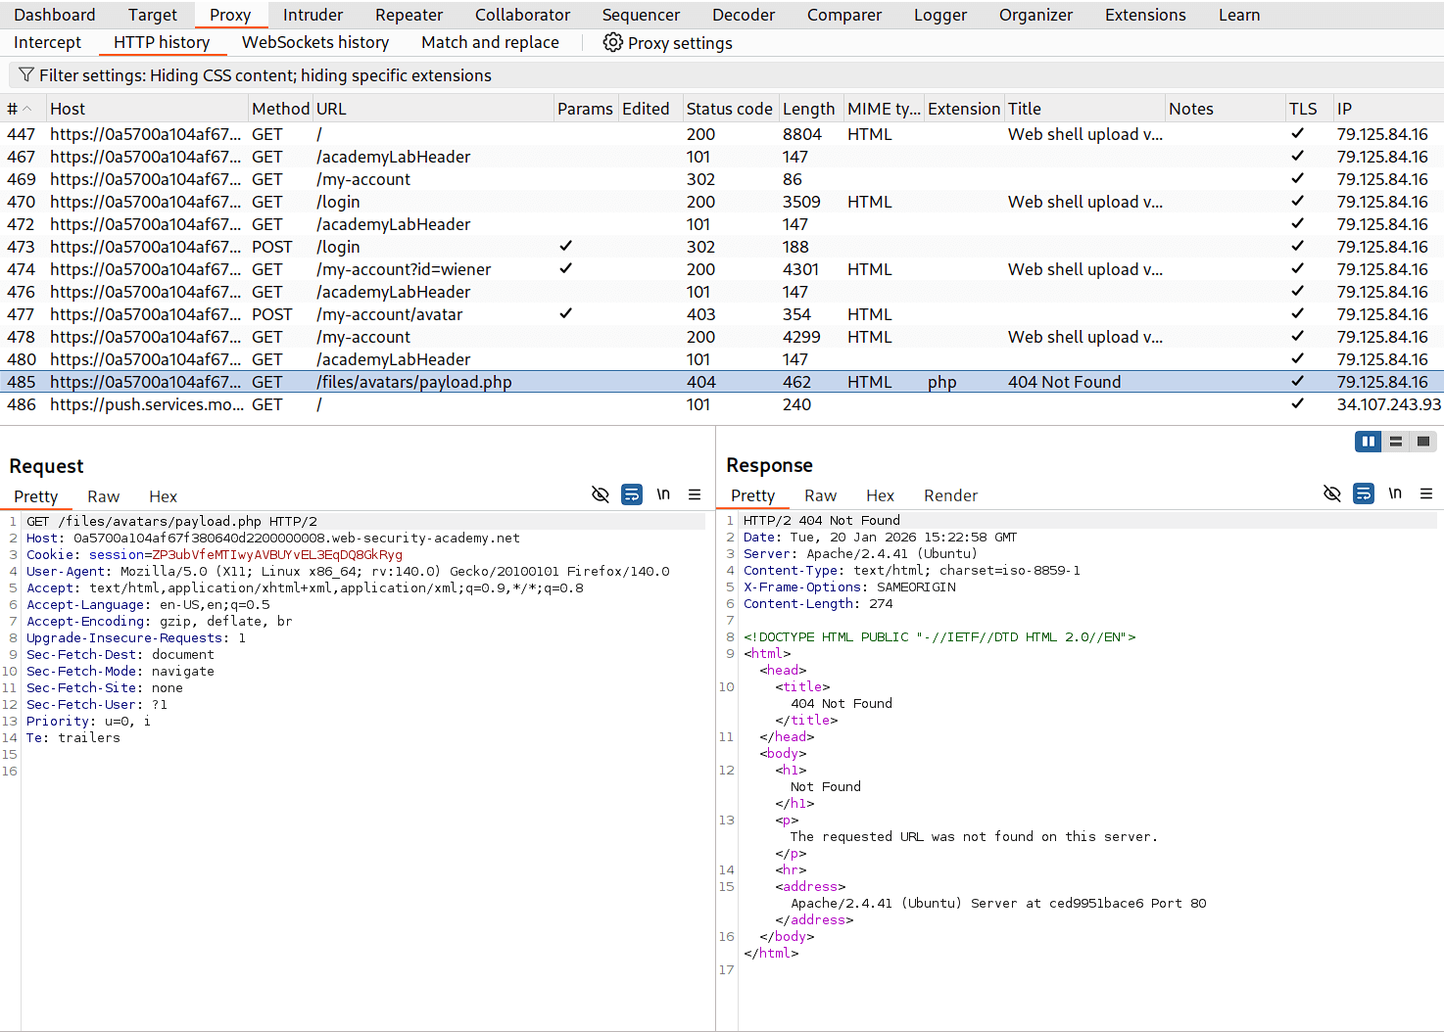Open the WebSockets history tab
Viewport: 1444px width, 1032px height.
[315, 42]
